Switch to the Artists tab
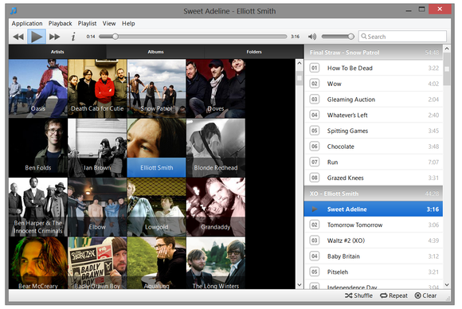This screenshot has height=309, width=462. coord(57,52)
